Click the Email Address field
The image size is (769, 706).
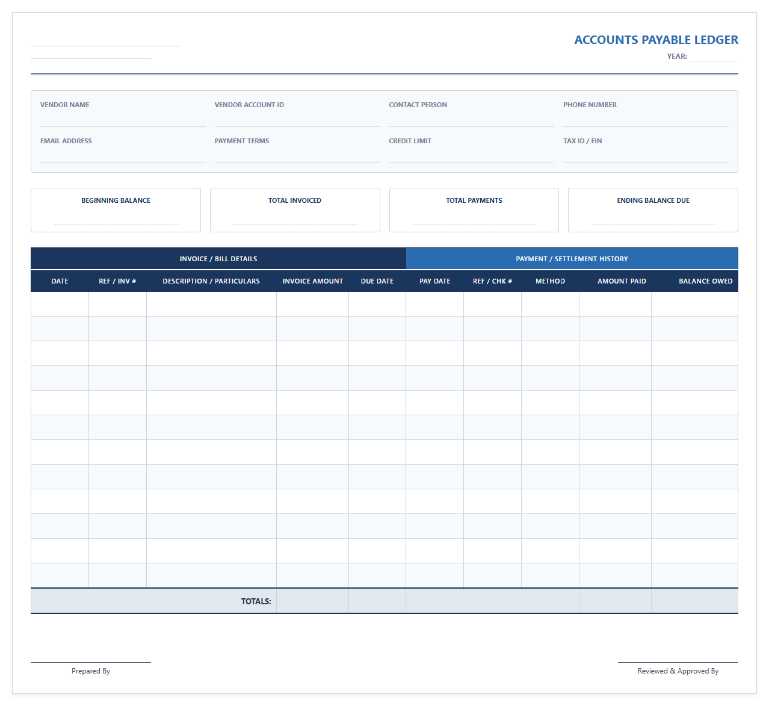point(123,155)
